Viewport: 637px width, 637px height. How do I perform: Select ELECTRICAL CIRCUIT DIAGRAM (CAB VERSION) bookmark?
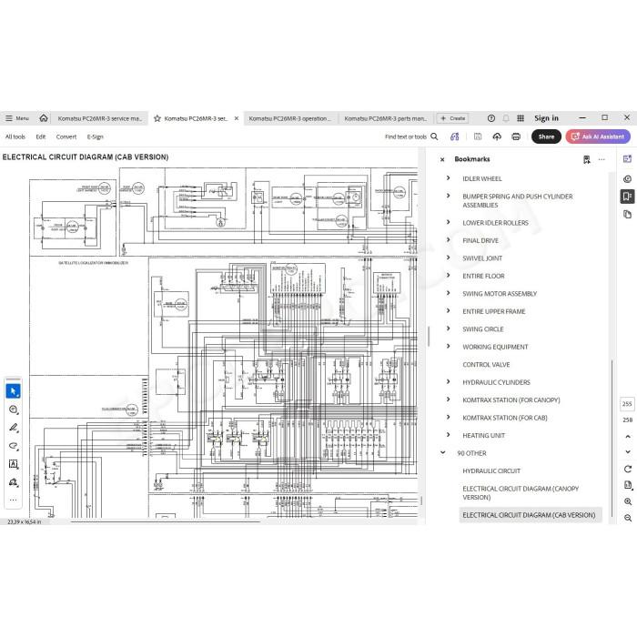pos(529,515)
